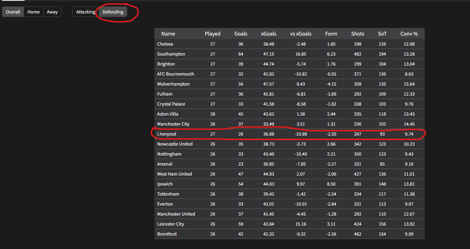This screenshot has width=470, height=249.
Task: Sort table by Form column
Action: pyautogui.click(x=331, y=34)
